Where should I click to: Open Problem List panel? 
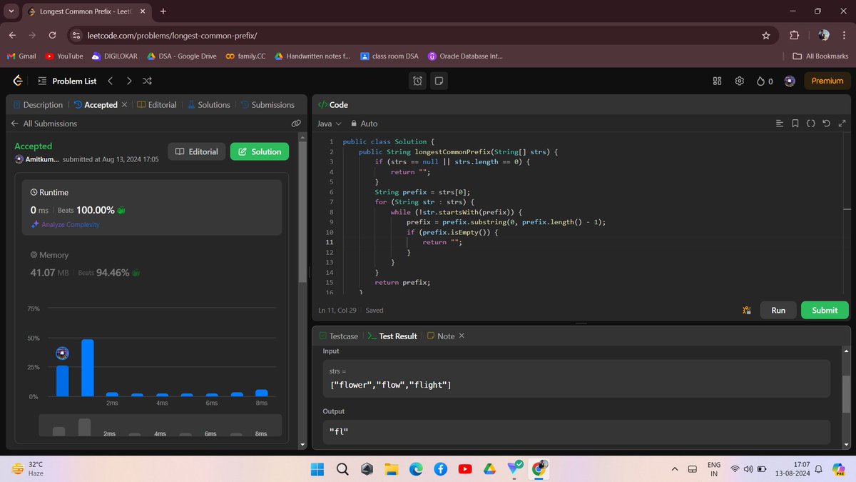(67, 81)
